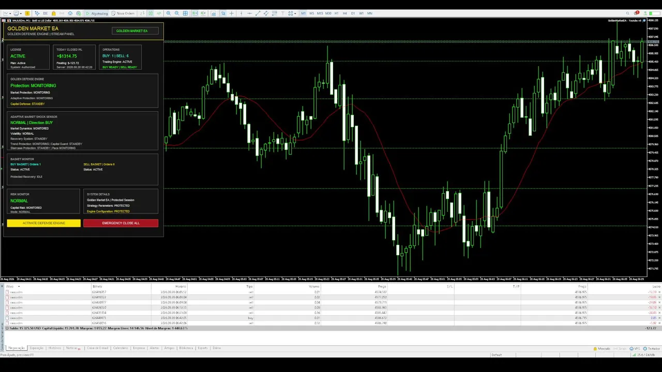Switch chart to candlestick icon
Image resolution: width=662 pixels, height=372 pixels.
coord(151,13)
